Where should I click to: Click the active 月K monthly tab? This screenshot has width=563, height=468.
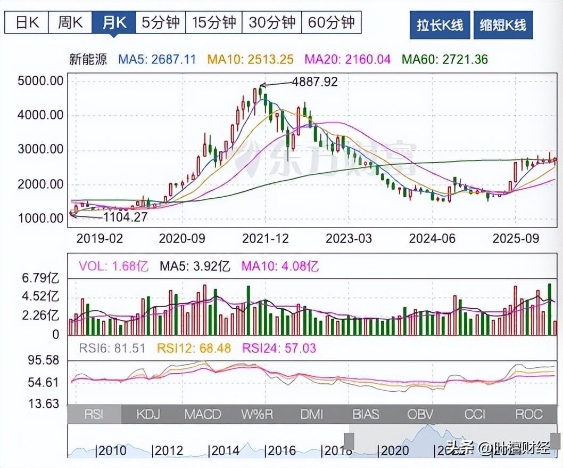(x=114, y=22)
